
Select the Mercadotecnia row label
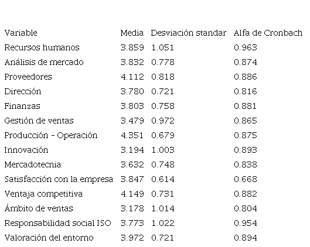(33, 164)
